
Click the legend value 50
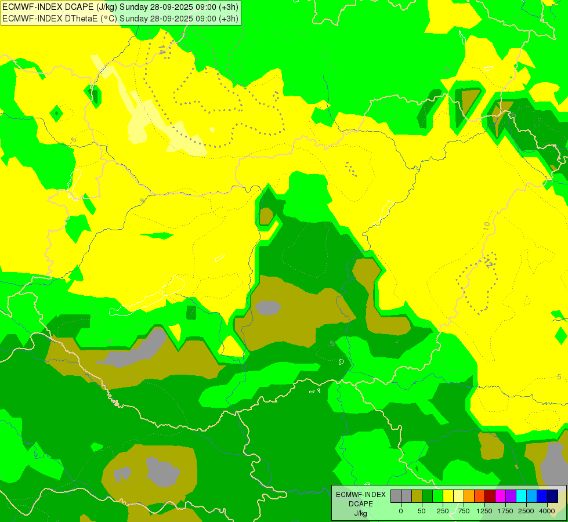coord(422,511)
